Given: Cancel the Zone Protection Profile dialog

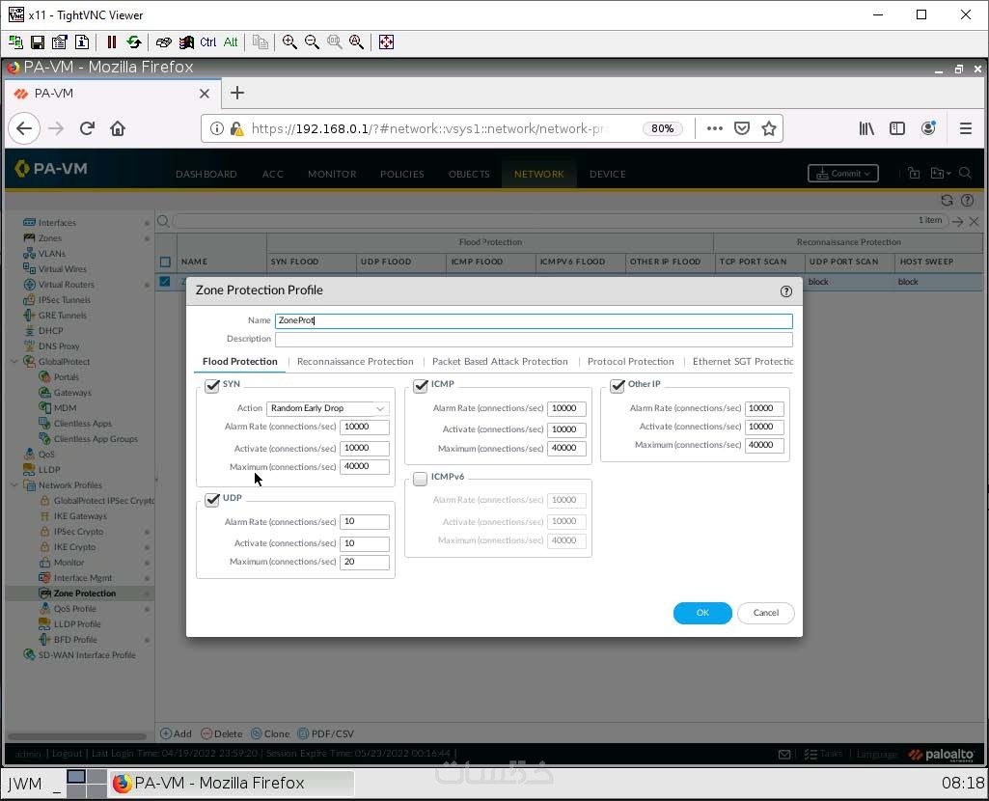Looking at the screenshot, I should (x=766, y=613).
